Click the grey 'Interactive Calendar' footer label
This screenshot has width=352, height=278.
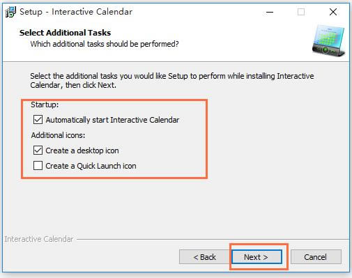click(39, 239)
